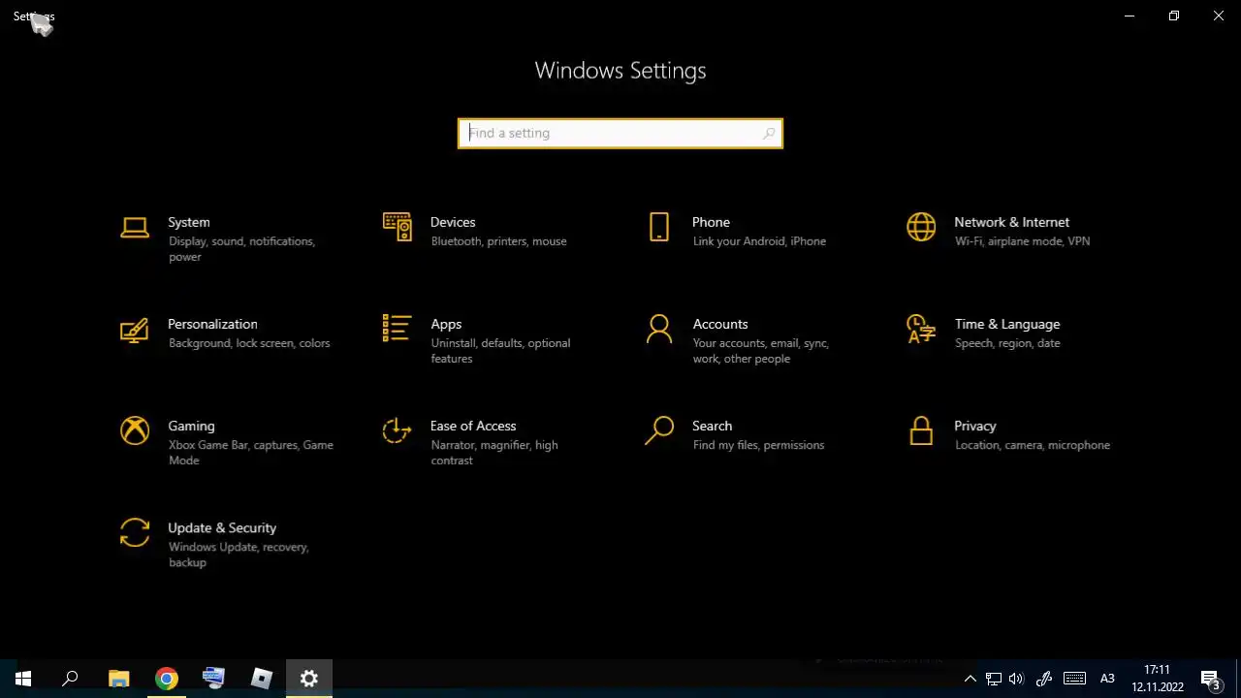This screenshot has width=1241, height=698.
Task: Click the Time & Language icon
Action: point(921,329)
